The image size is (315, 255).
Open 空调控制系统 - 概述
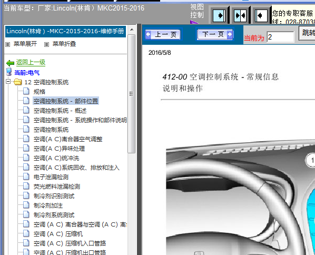tap(60, 111)
